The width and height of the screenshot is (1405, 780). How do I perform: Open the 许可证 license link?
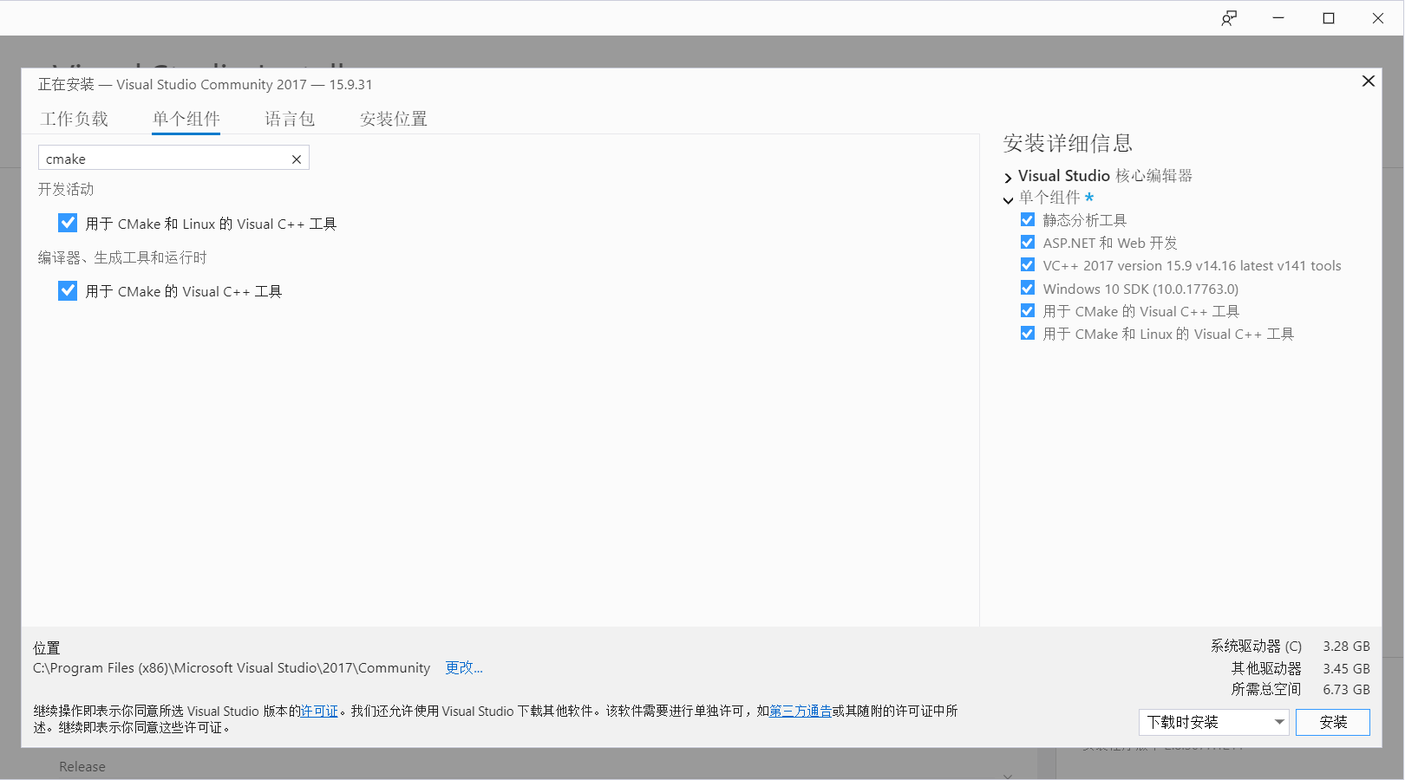coord(319,711)
